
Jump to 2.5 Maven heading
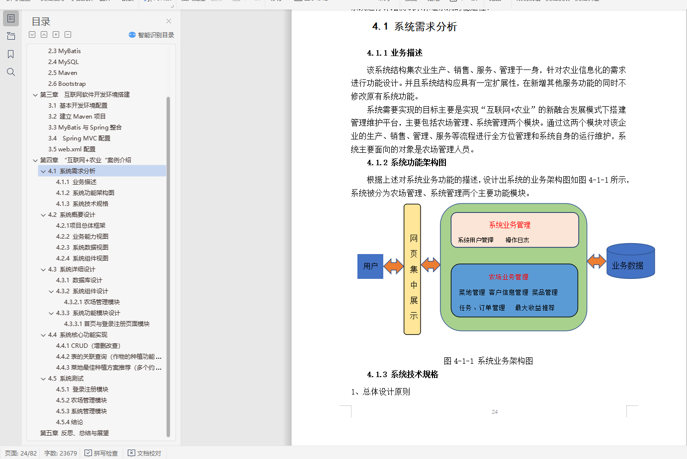click(63, 73)
